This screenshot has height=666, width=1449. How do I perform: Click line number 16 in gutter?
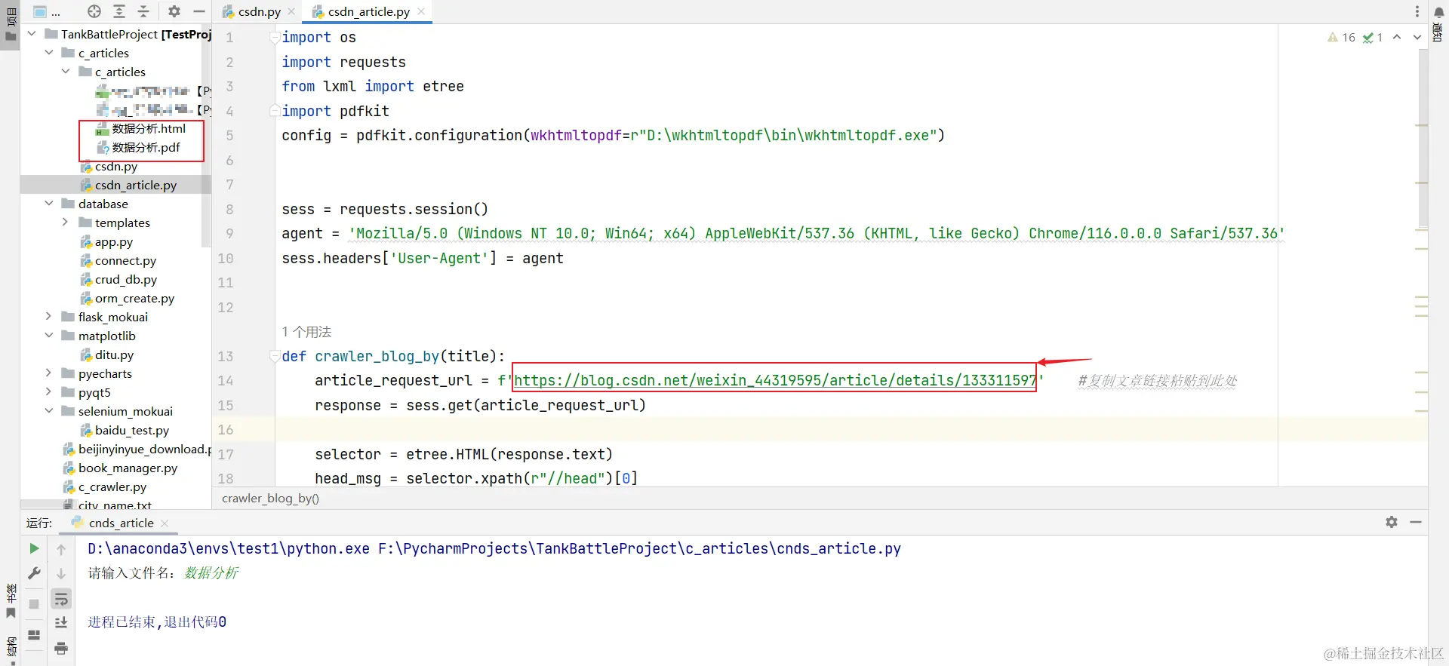(x=226, y=430)
